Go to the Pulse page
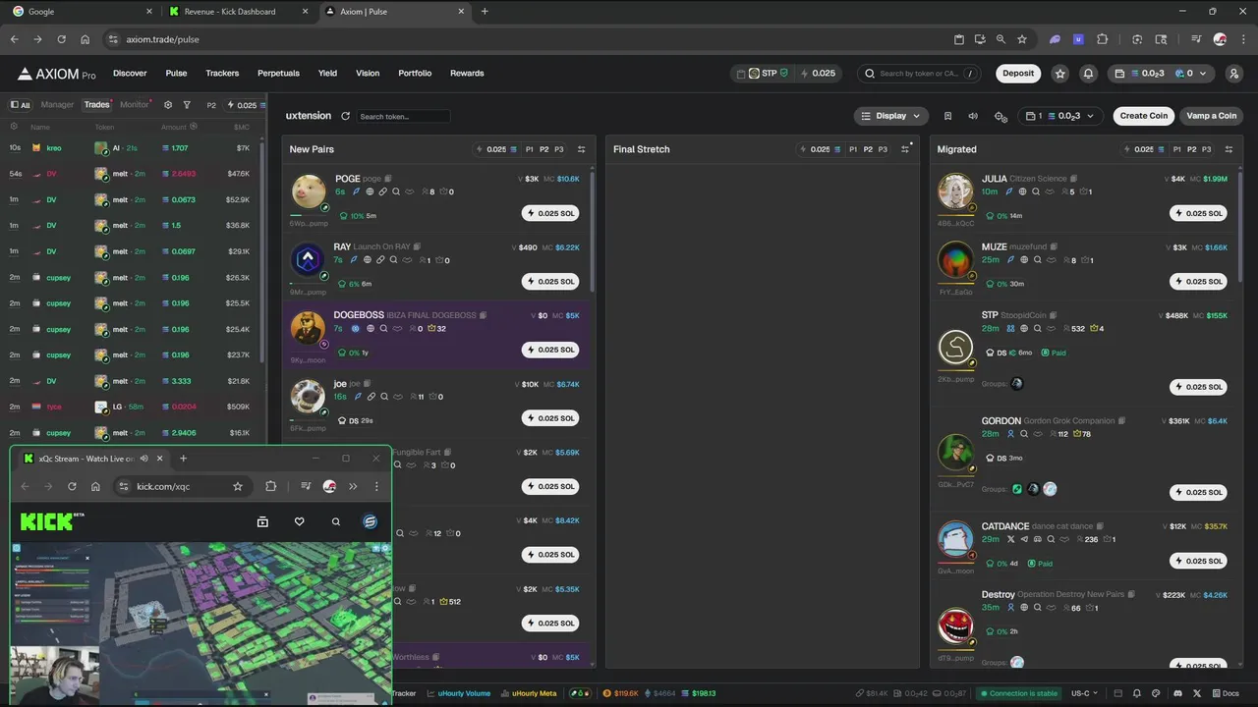The height and width of the screenshot is (707, 1258). point(176,73)
